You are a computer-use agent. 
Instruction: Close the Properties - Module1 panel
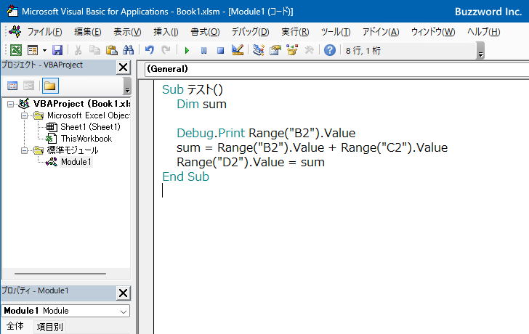click(123, 293)
